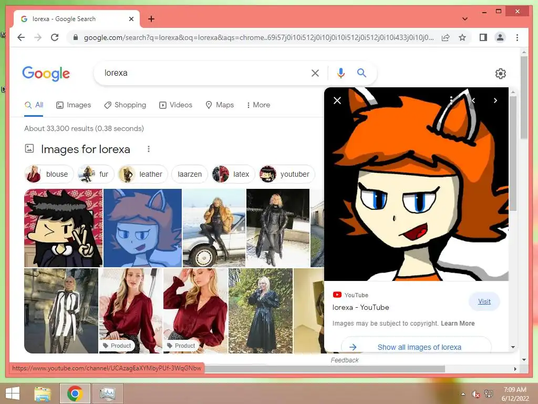Open blue-tinted fox girl thumbnail
The height and width of the screenshot is (404, 538).
pyautogui.click(x=143, y=228)
